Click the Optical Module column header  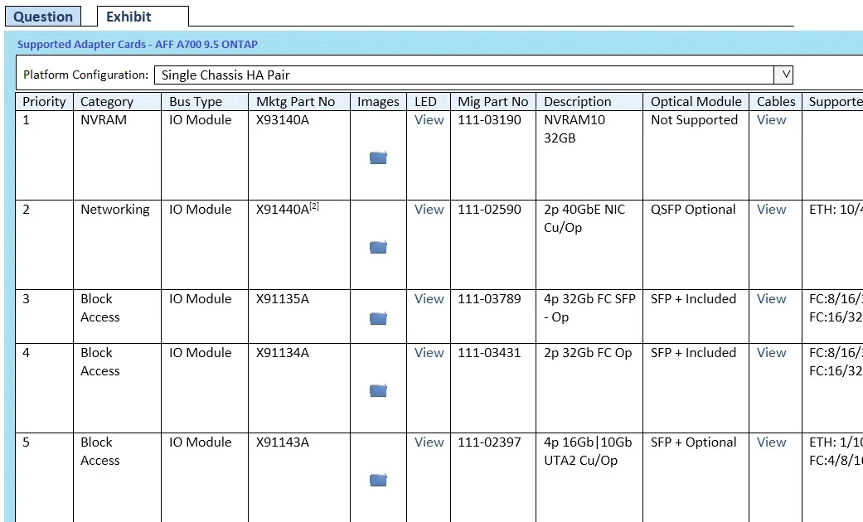pyautogui.click(x=696, y=102)
